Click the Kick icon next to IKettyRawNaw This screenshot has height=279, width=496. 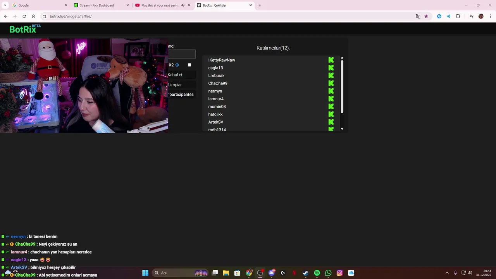coord(331,60)
